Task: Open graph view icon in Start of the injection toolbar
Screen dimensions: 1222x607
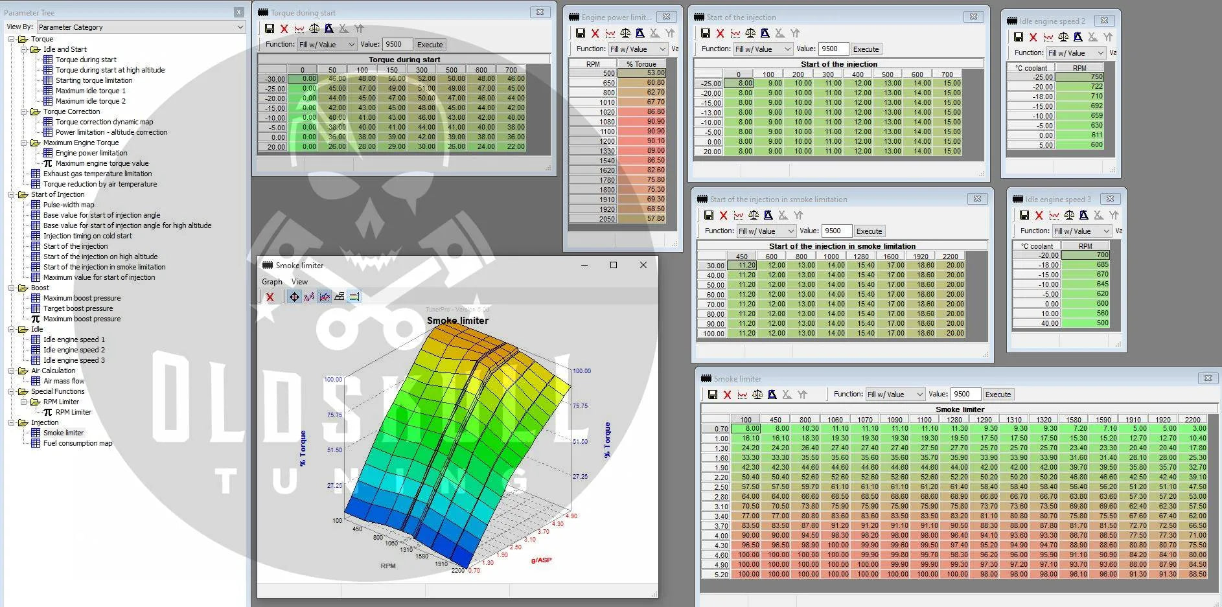Action: (735, 33)
